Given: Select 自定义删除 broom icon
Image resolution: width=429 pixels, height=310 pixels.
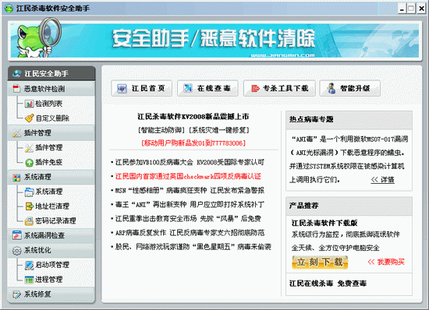Looking at the screenshot, I should pos(30,118).
